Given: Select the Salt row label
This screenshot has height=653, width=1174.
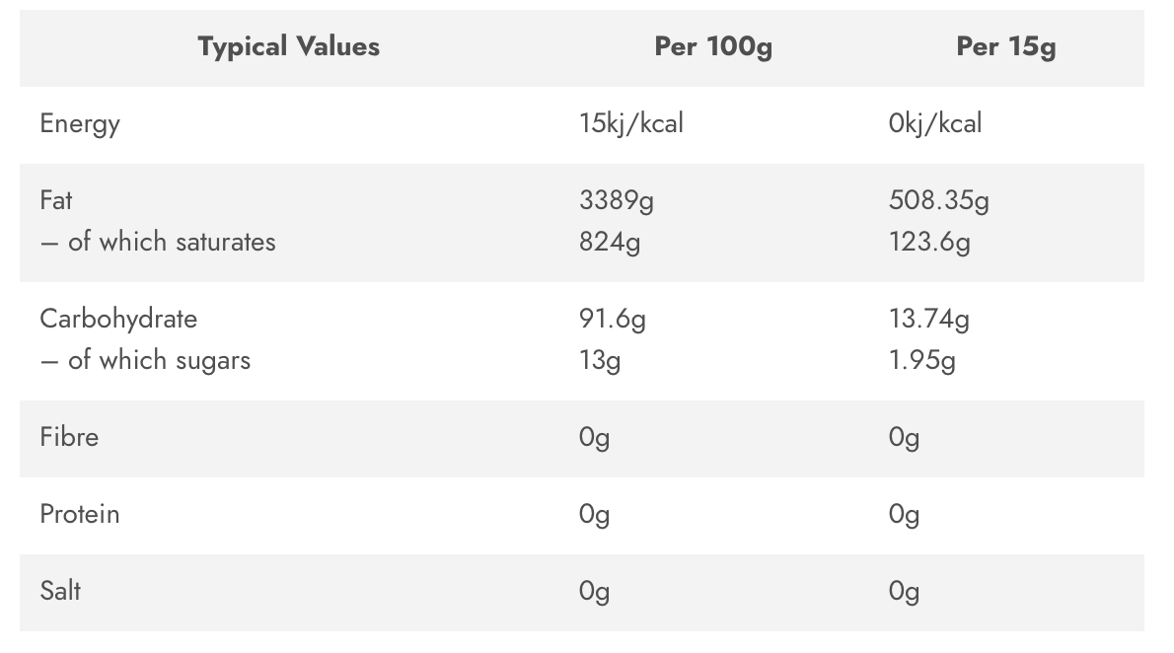Looking at the screenshot, I should tap(60, 591).
